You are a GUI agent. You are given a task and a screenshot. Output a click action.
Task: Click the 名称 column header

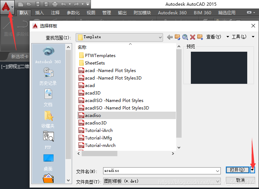click(x=82, y=47)
